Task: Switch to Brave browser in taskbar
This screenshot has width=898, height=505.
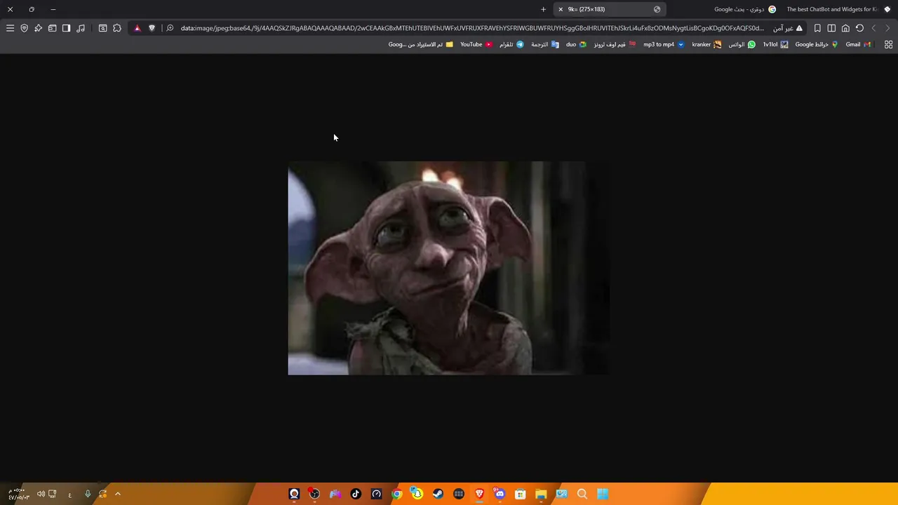Action: pyautogui.click(x=479, y=494)
